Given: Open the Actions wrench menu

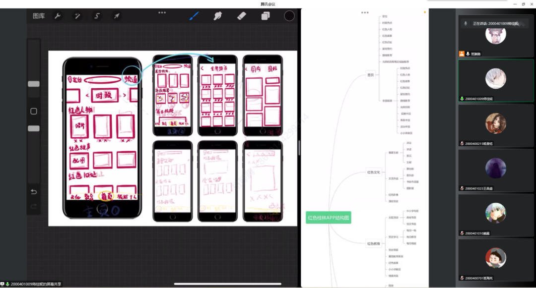Looking at the screenshot, I should click(58, 16).
